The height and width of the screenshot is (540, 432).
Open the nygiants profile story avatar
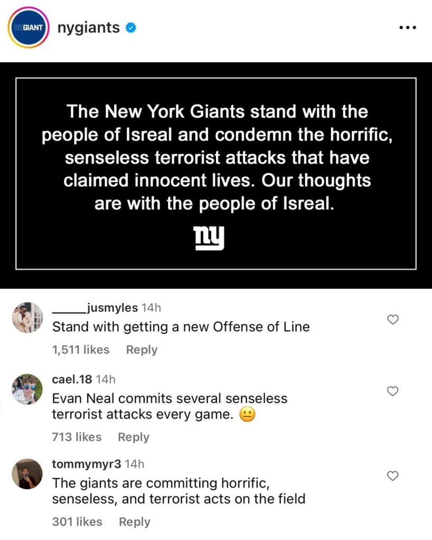point(27,27)
